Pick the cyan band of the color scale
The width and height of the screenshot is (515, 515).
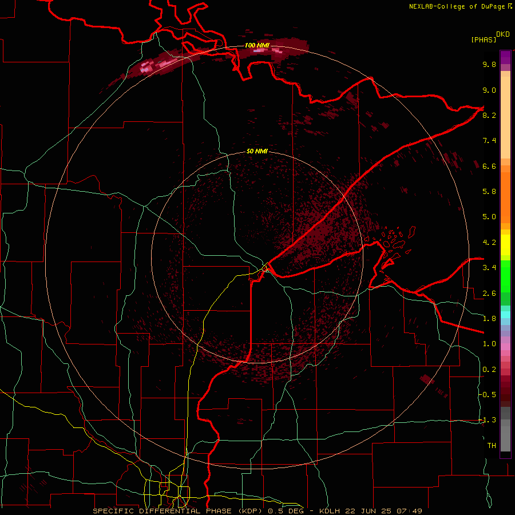tap(505, 315)
